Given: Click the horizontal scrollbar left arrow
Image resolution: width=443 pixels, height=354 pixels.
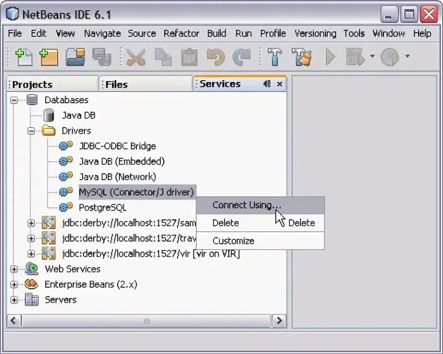Looking at the screenshot, I should point(13,321).
